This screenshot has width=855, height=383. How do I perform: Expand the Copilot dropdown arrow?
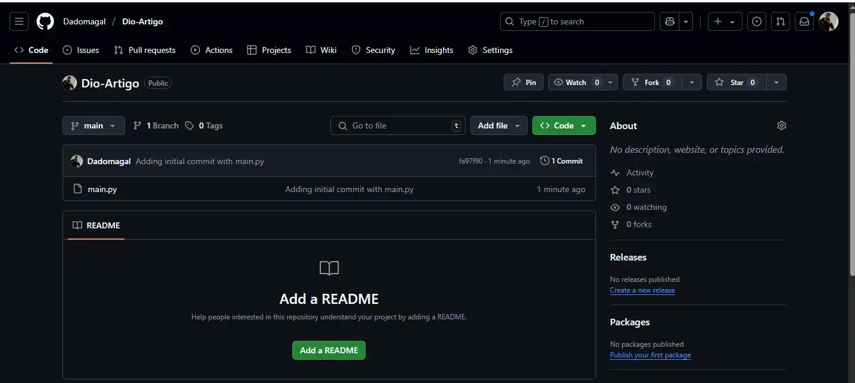click(687, 21)
